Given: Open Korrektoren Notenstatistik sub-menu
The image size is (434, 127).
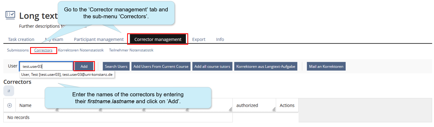Looking at the screenshot, I should (x=81, y=50).
